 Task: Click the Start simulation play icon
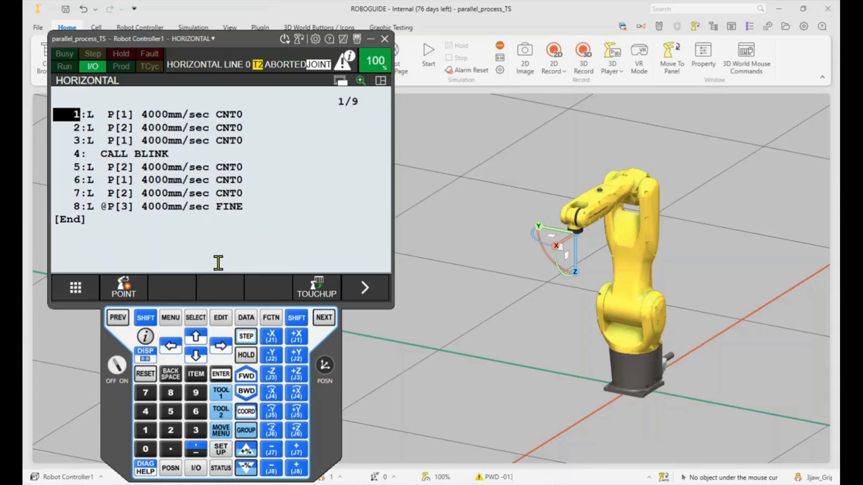click(428, 51)
